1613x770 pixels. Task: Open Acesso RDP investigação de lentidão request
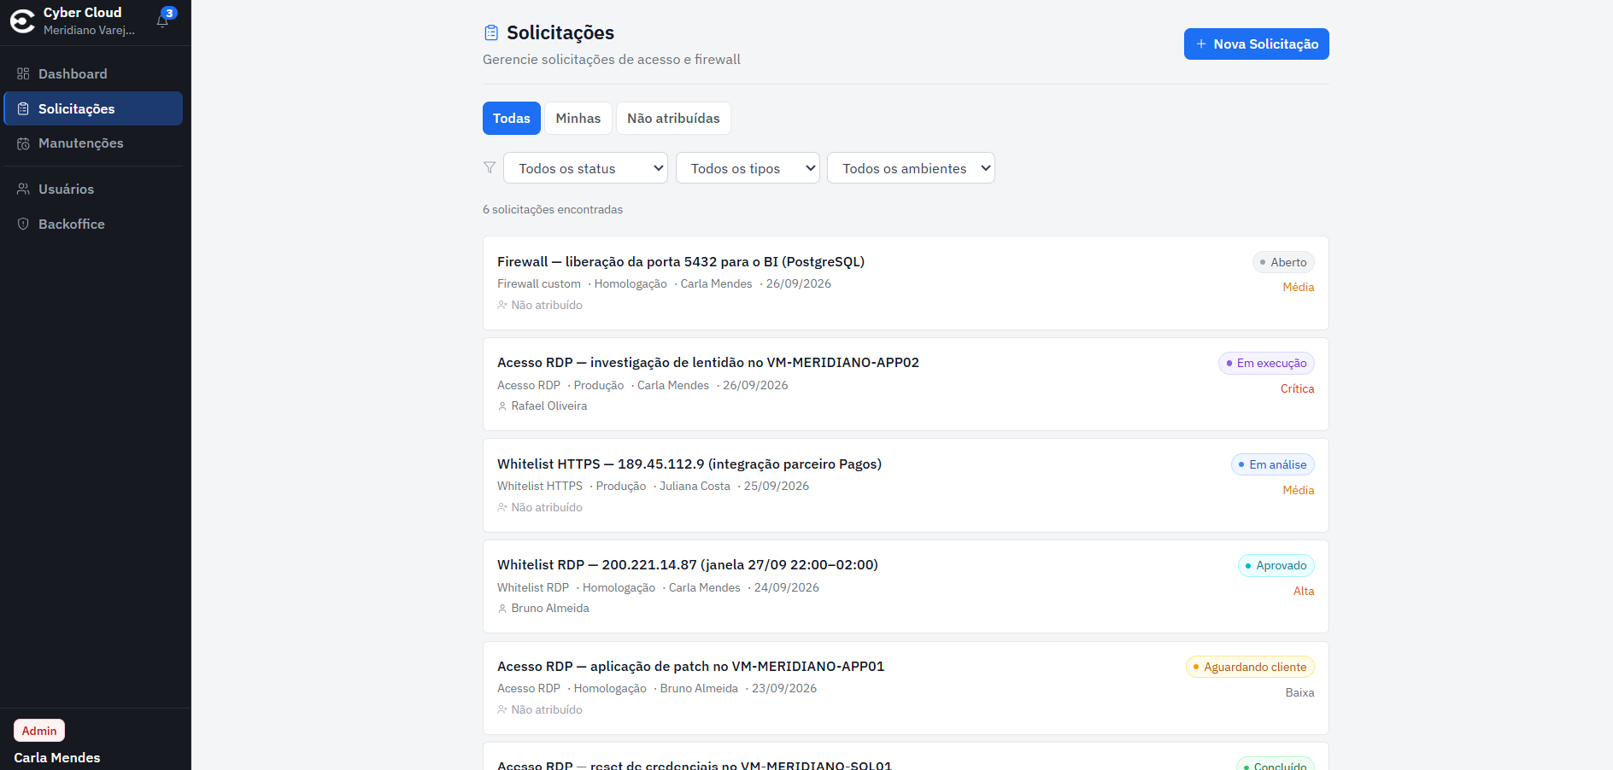coord(906,384)
